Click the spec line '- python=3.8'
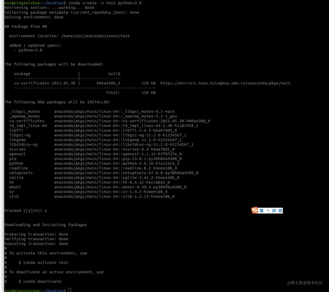This screenshot has width=329, height=292. tap(28, 50)
